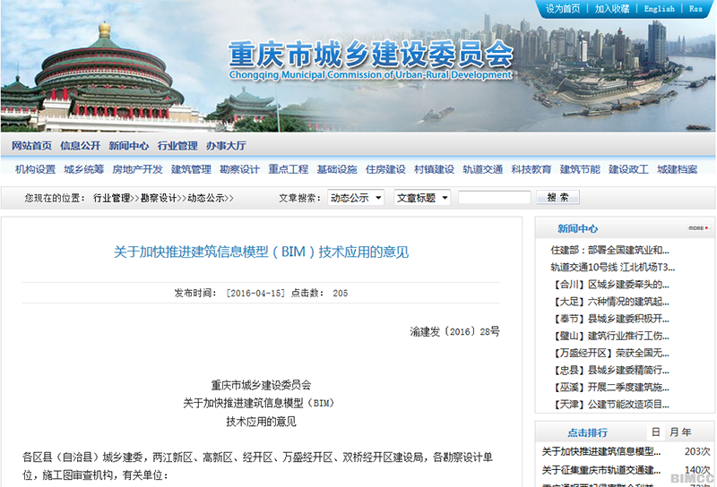Go to 房地产开发 section
The width and height of the screenshot is (717, 487).
click(137, 169)
